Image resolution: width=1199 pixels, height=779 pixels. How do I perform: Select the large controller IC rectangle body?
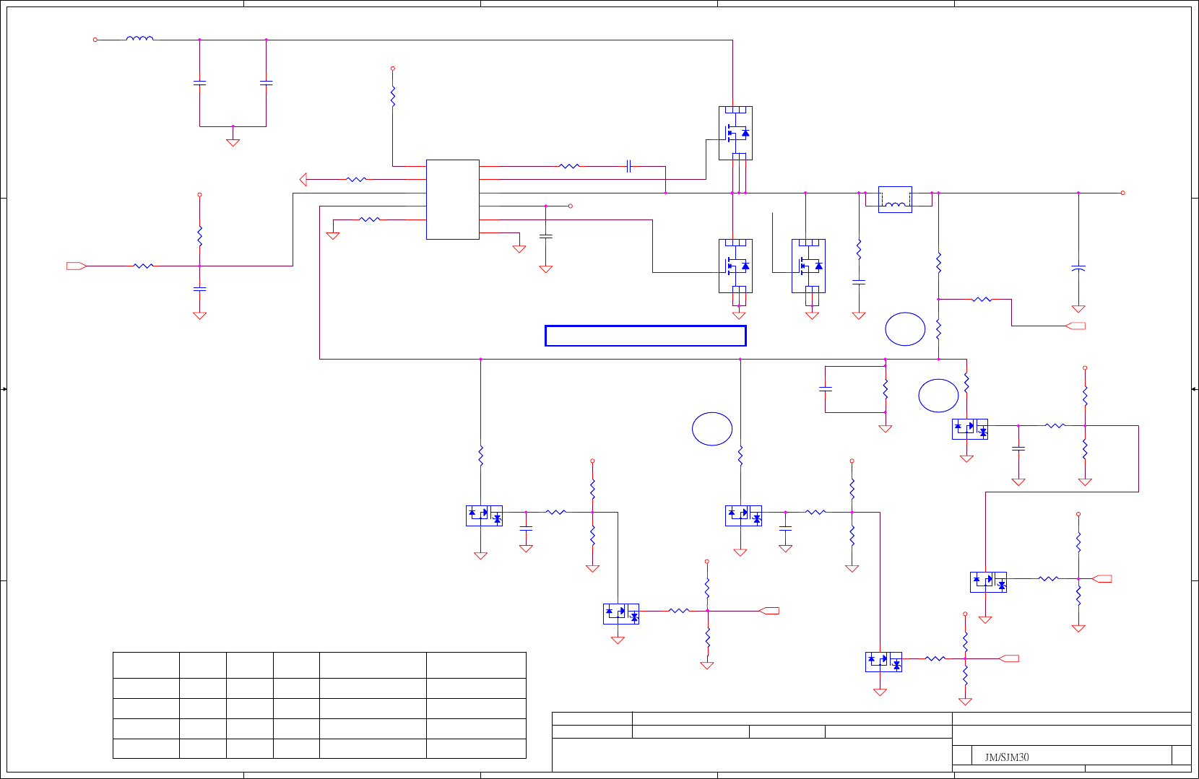pyautogui.click(x=453, y=199)
